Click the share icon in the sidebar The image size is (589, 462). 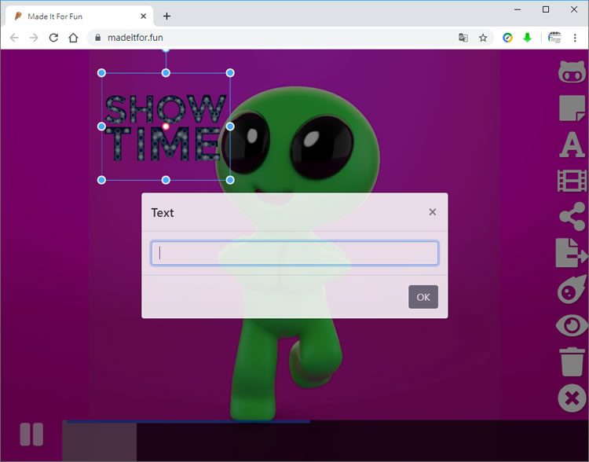click(572, 217)
